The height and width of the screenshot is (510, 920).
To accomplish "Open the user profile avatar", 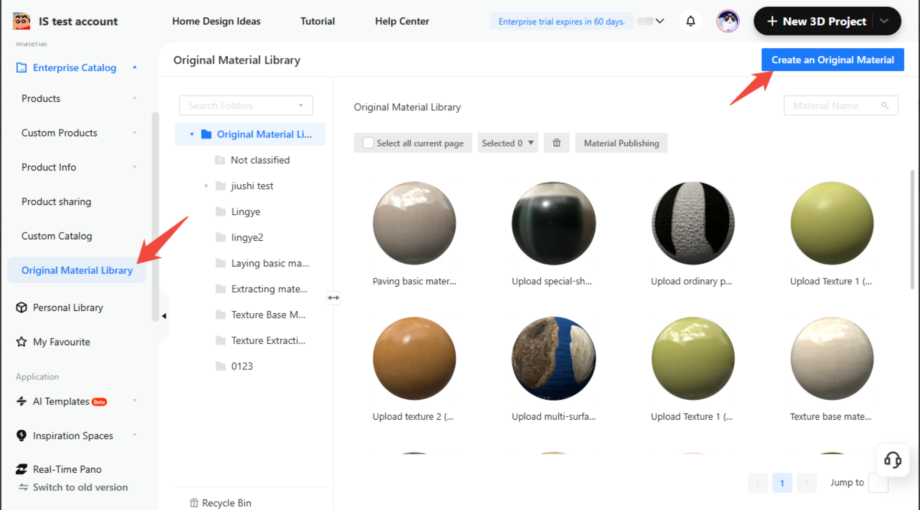I will point(727,21).
